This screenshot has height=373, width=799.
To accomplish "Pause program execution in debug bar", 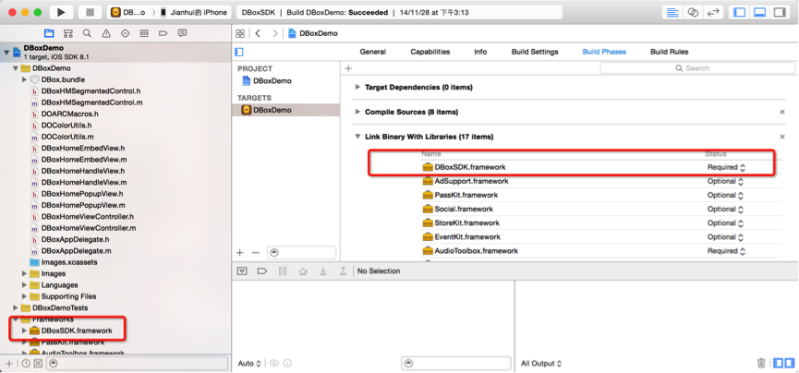I will (x=283, y=271).
